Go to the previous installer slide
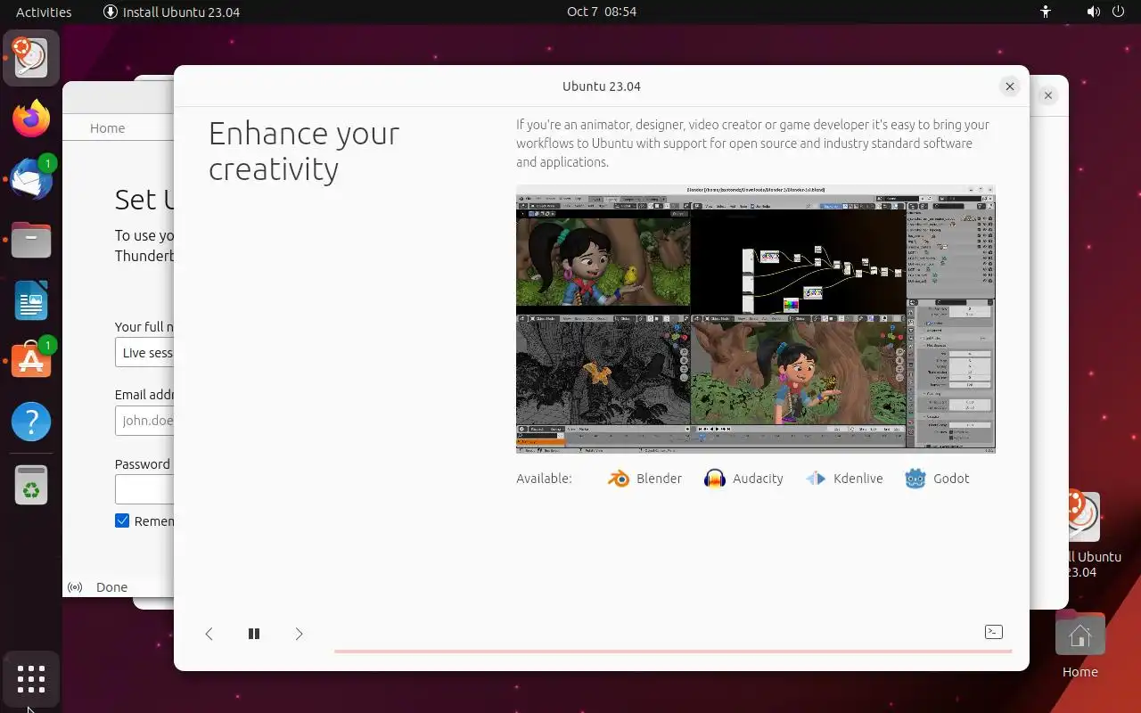The height and width of the screenshot is (713, 1141). [x=209, y=634]
